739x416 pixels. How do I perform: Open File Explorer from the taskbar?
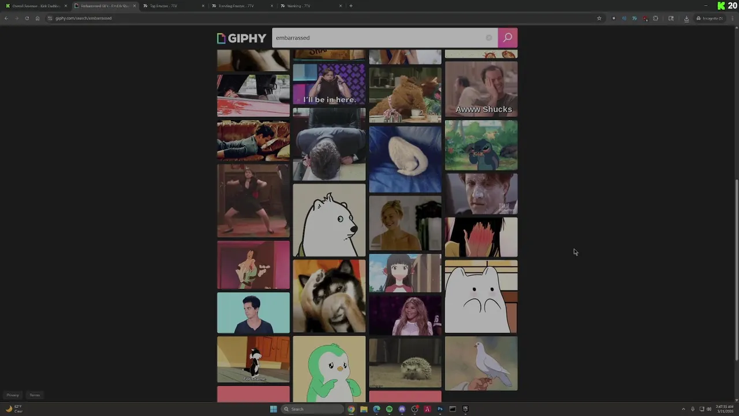(x=364, y=409)
